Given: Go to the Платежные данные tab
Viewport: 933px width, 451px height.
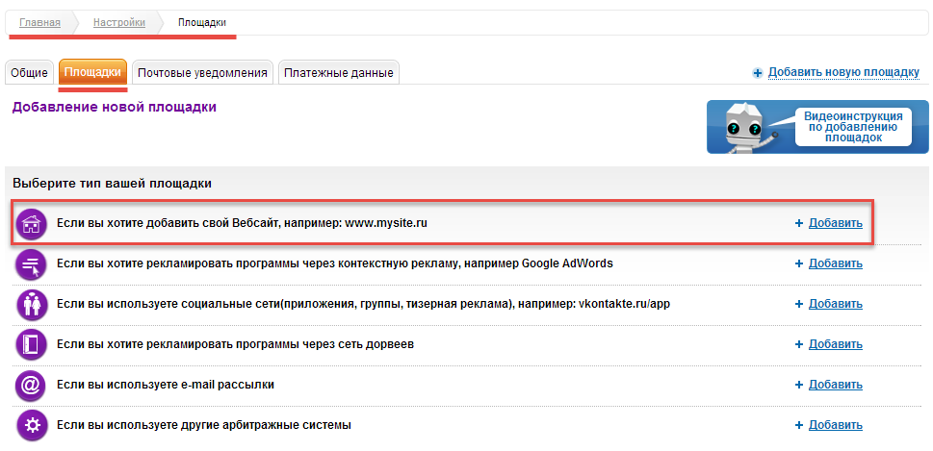Looking at the screenshot, I should click(x=337, y=73).
